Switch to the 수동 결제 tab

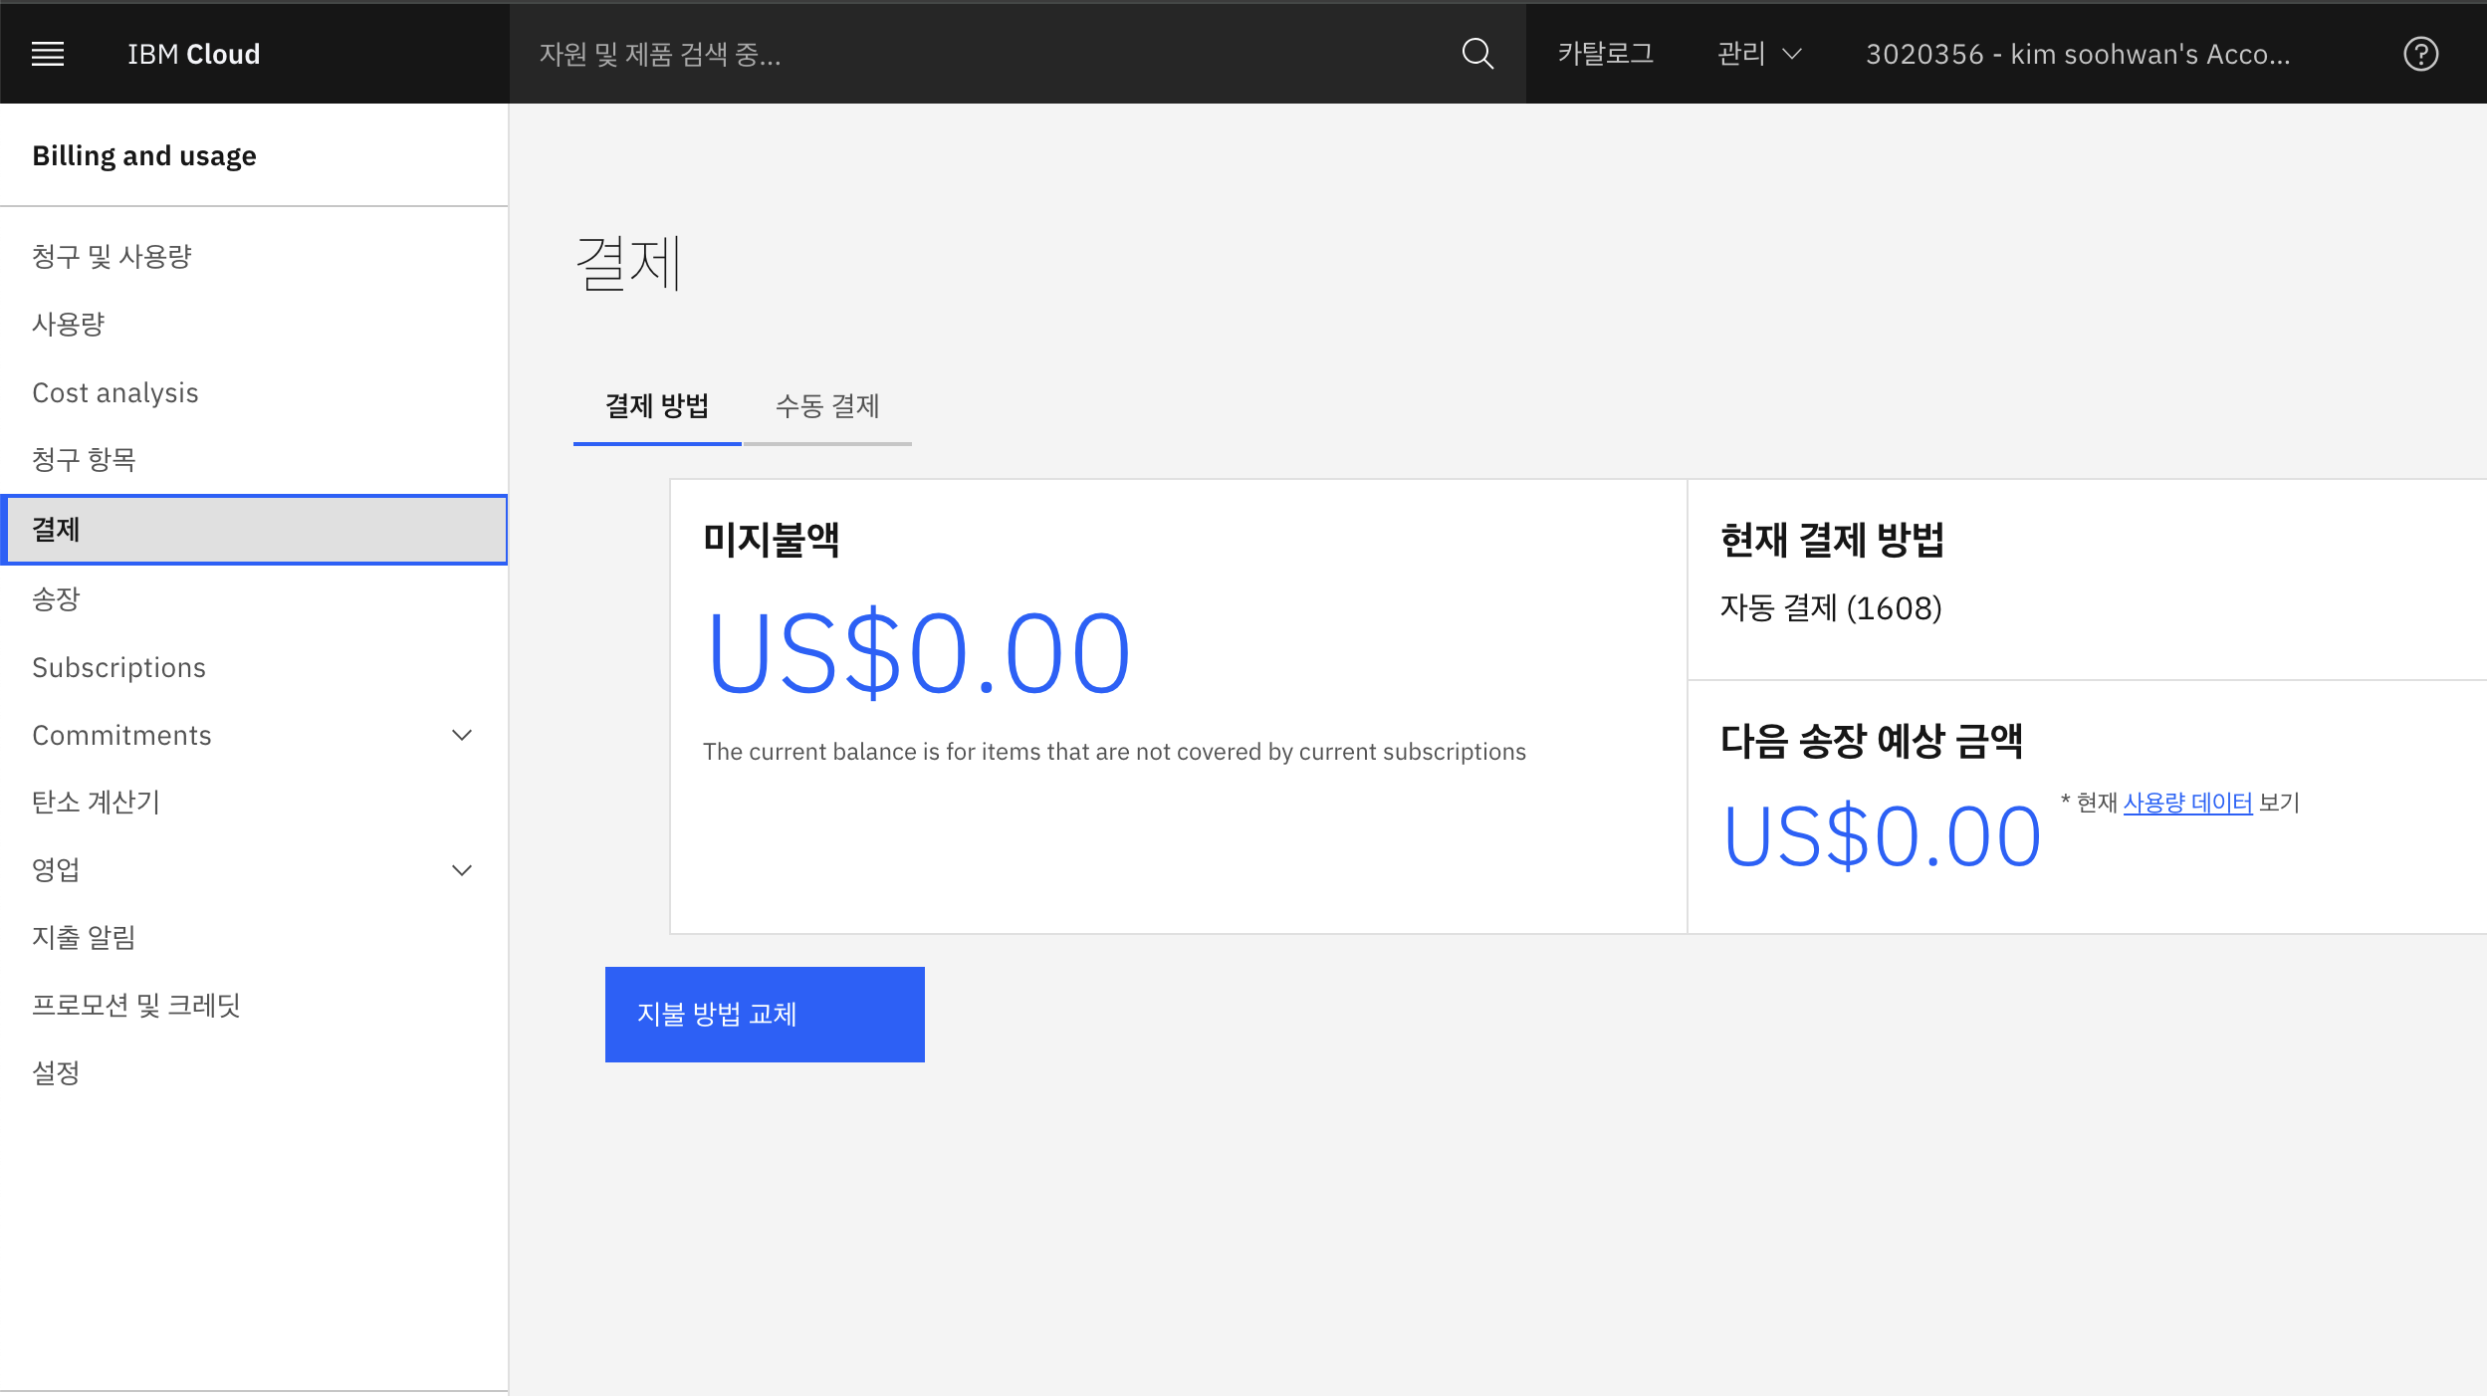(x=826, y=406)
